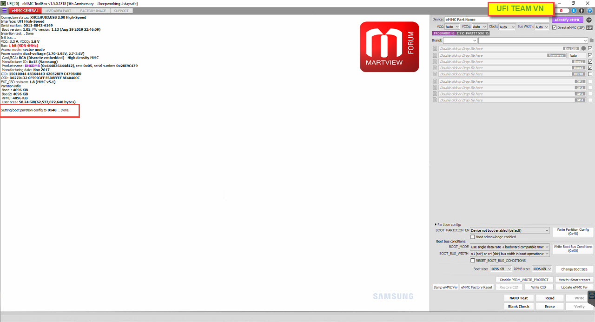Toggle Direct eMMC (ISP) checkbox
This screenshot has height=322, width=595.
(554, 27)
